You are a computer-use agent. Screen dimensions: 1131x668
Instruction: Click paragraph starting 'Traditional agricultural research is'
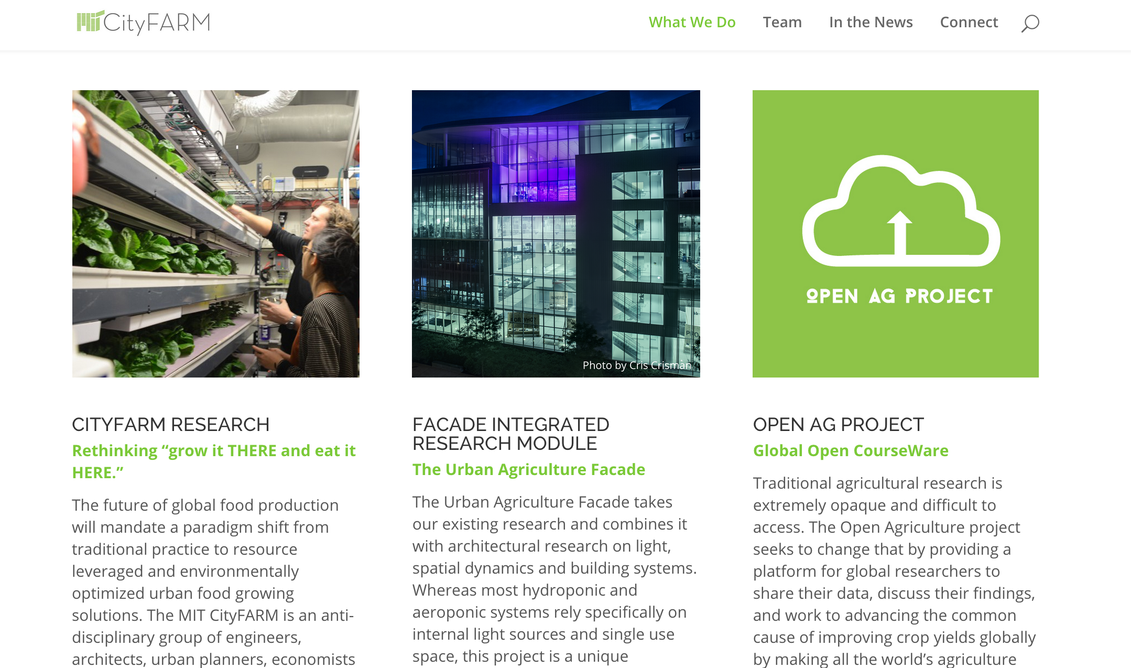point(895,570)
